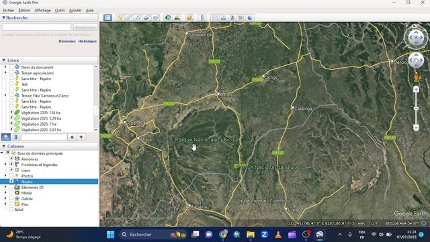The width and height of the screenshot is (430, 242).
Task: Uncheck the Annonces layer checkbox
Action: [x=11, y=159]
